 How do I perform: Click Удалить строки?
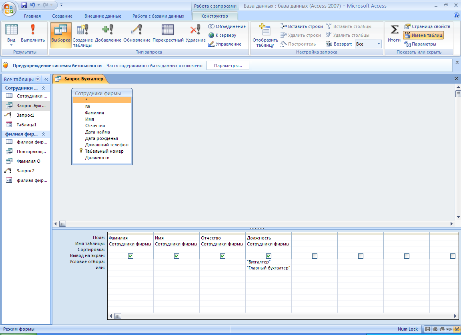301,35
